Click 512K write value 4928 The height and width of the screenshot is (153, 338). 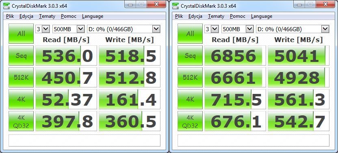point(299,77)
